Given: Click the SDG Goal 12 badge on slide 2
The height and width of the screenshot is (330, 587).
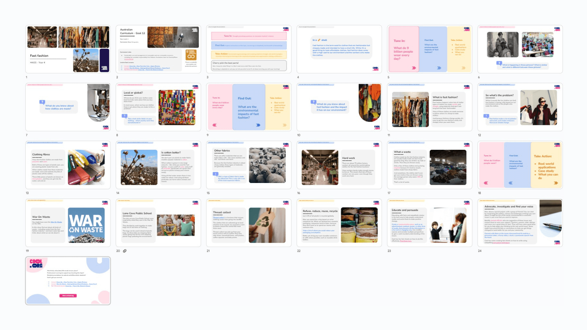Looking at the screenshot, I should tap(191, 55).
